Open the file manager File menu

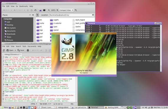(4, 6)
